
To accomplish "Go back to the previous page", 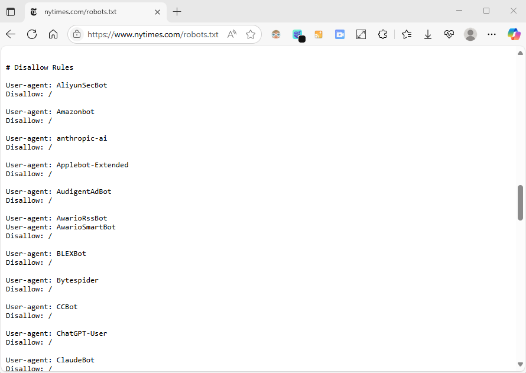I will [x=11, y=34].
